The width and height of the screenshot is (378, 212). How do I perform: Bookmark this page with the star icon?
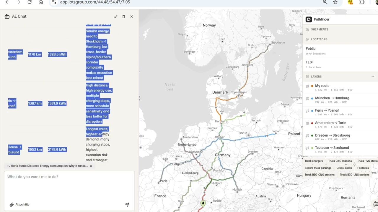coord(335,2)
